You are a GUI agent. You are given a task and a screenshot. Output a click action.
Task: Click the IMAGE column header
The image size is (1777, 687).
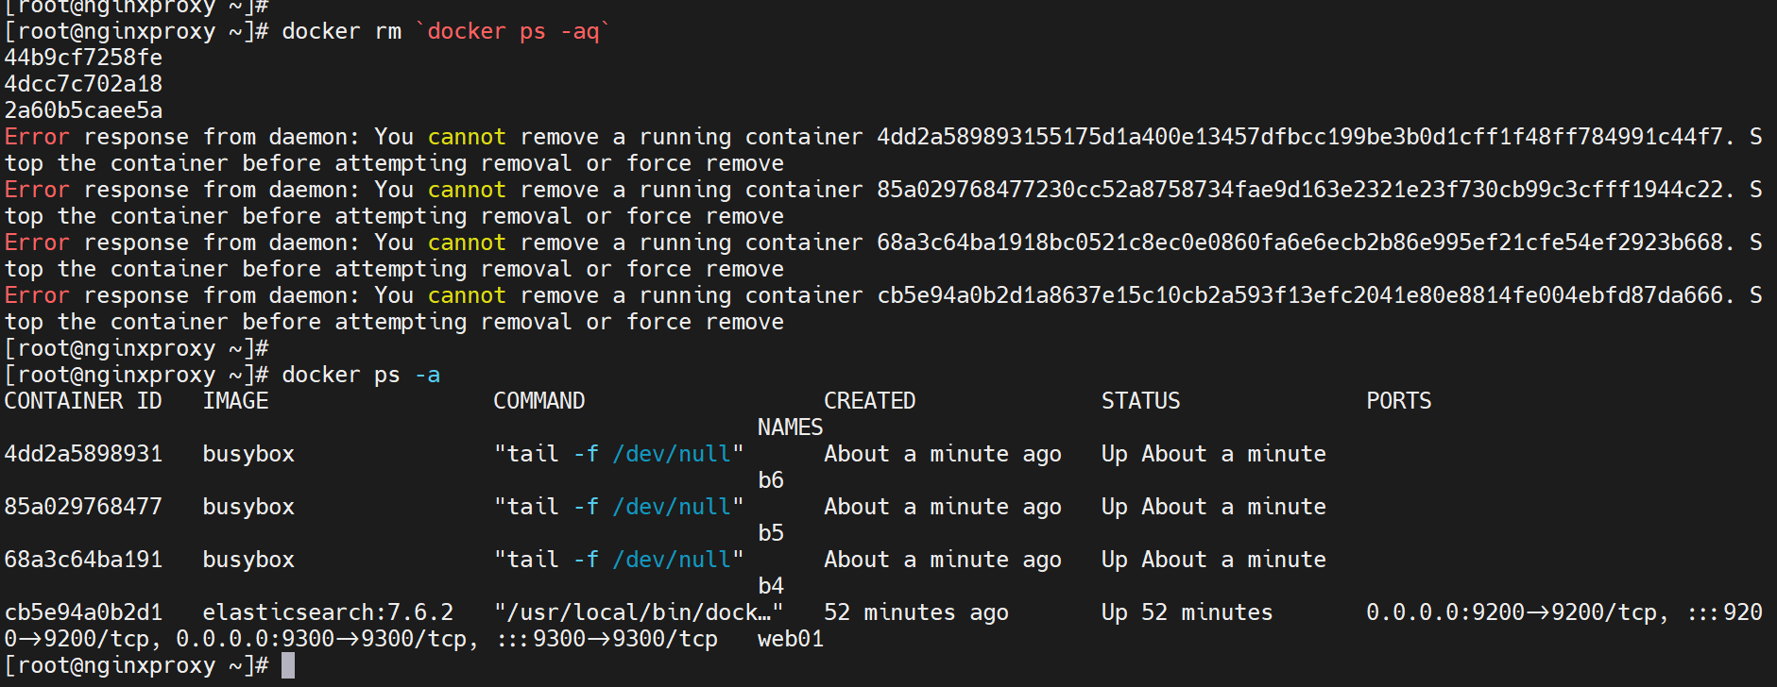pyautogui.click(x=235, y=401)
